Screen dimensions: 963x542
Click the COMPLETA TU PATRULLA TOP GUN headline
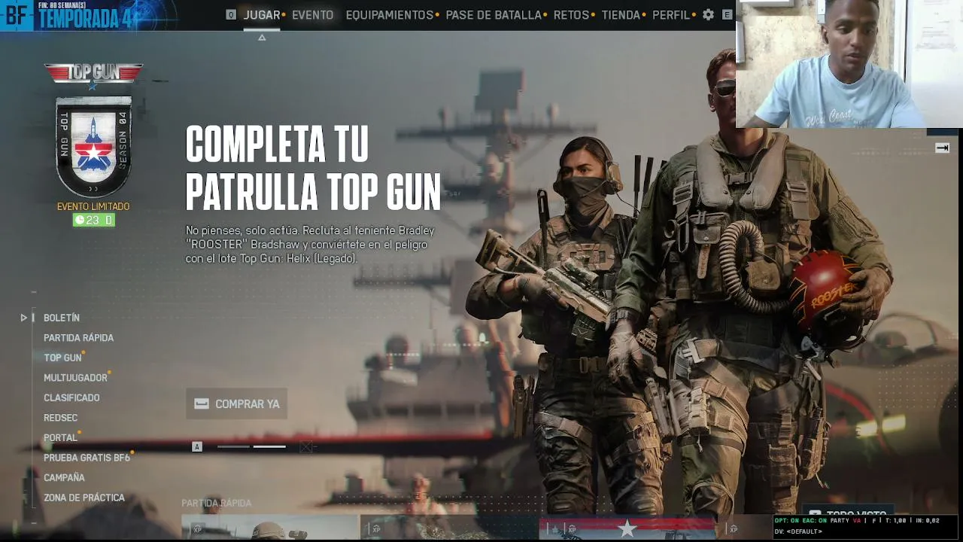pos(313,168)
